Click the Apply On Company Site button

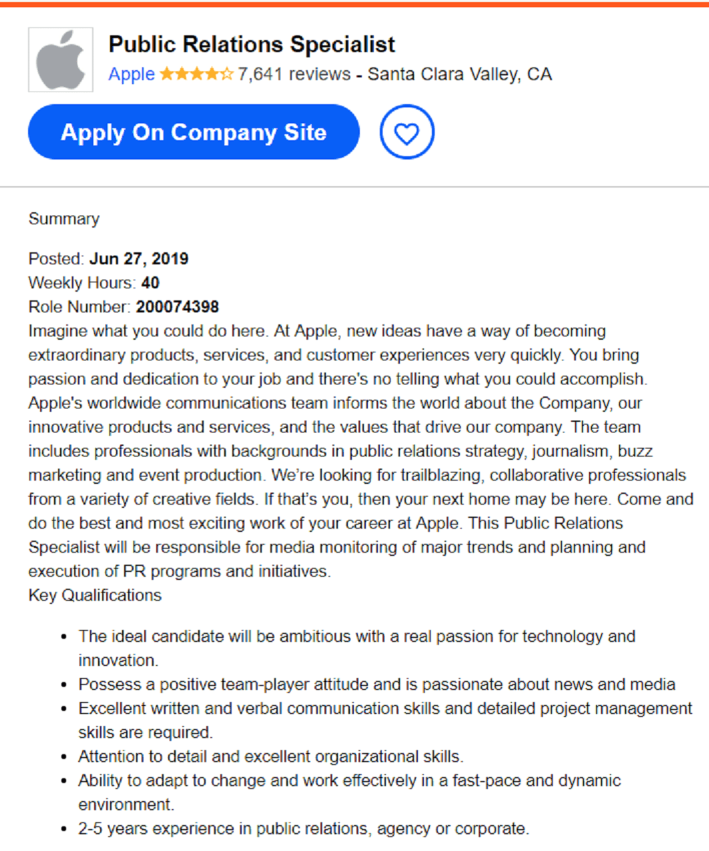tap(194, 131)
